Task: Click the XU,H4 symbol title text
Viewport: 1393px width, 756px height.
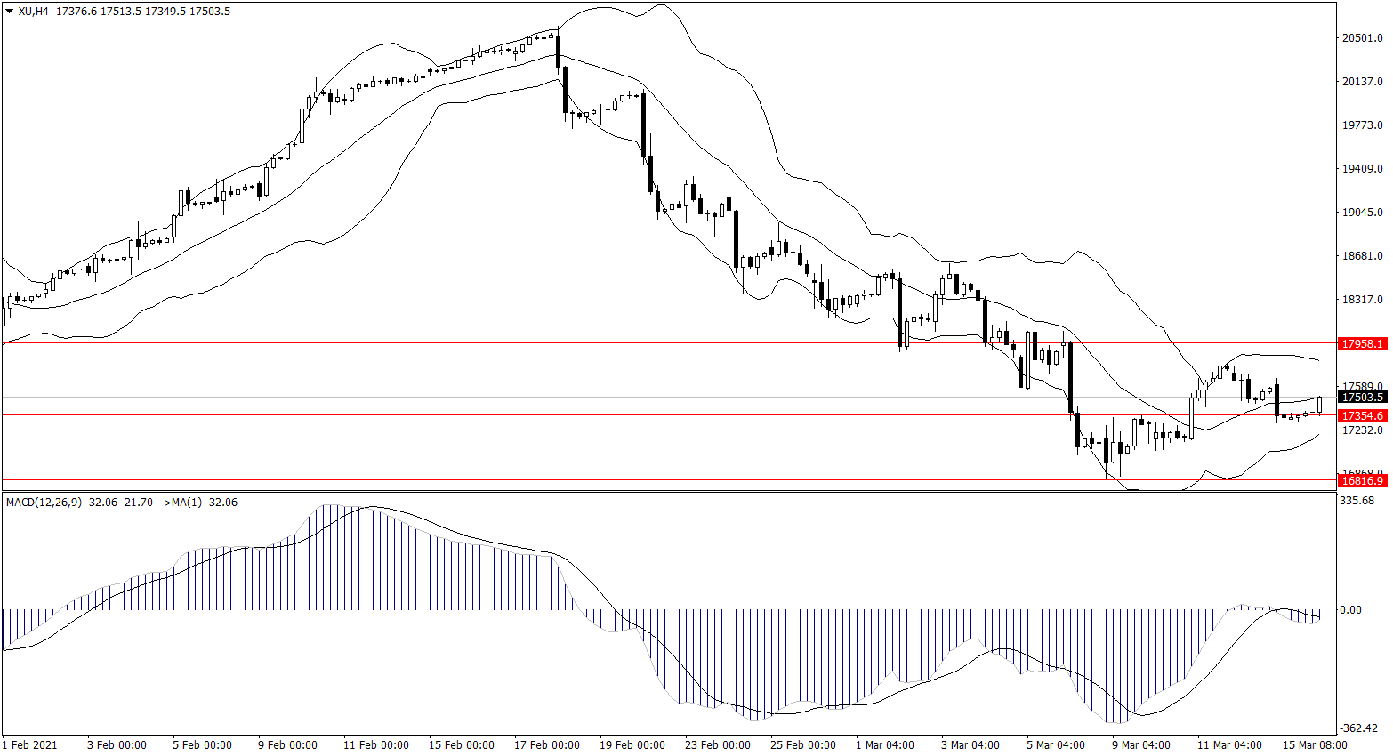Action: (34, 12)
